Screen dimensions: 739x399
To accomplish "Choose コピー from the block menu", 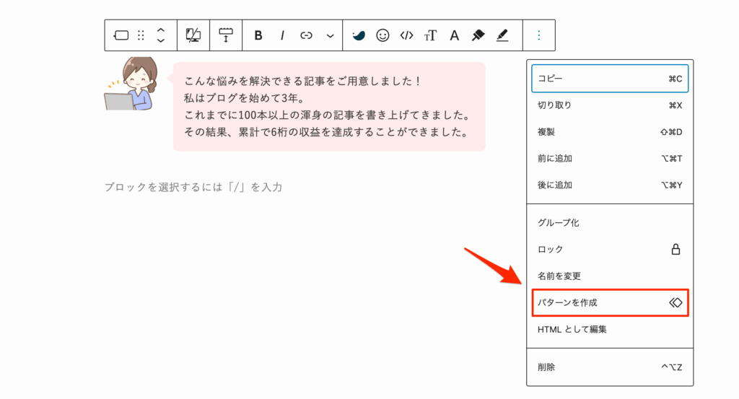I will (x=610, y=78).
